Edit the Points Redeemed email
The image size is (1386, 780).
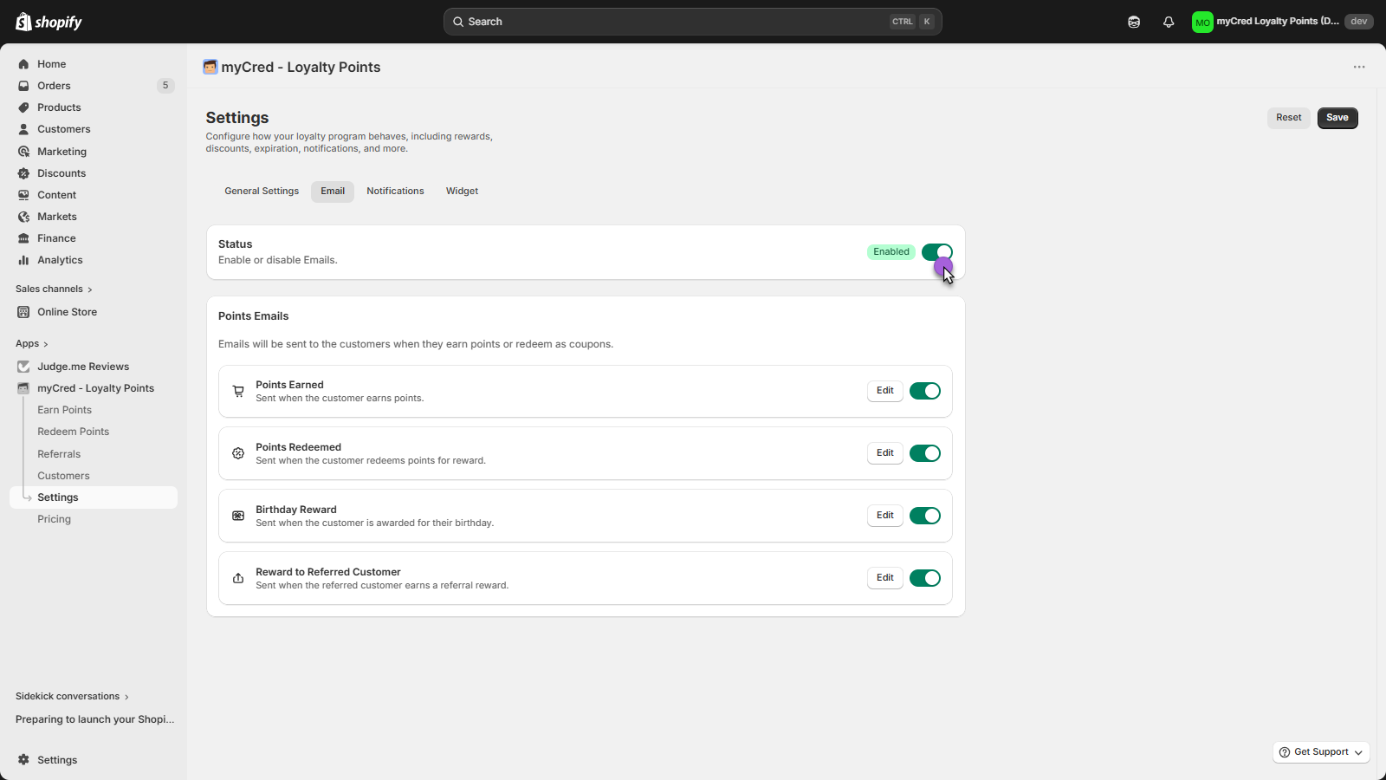click(x=884, y=453)
